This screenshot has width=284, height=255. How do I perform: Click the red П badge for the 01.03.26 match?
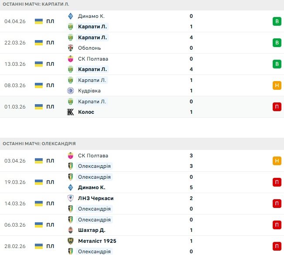pos(276,107)
